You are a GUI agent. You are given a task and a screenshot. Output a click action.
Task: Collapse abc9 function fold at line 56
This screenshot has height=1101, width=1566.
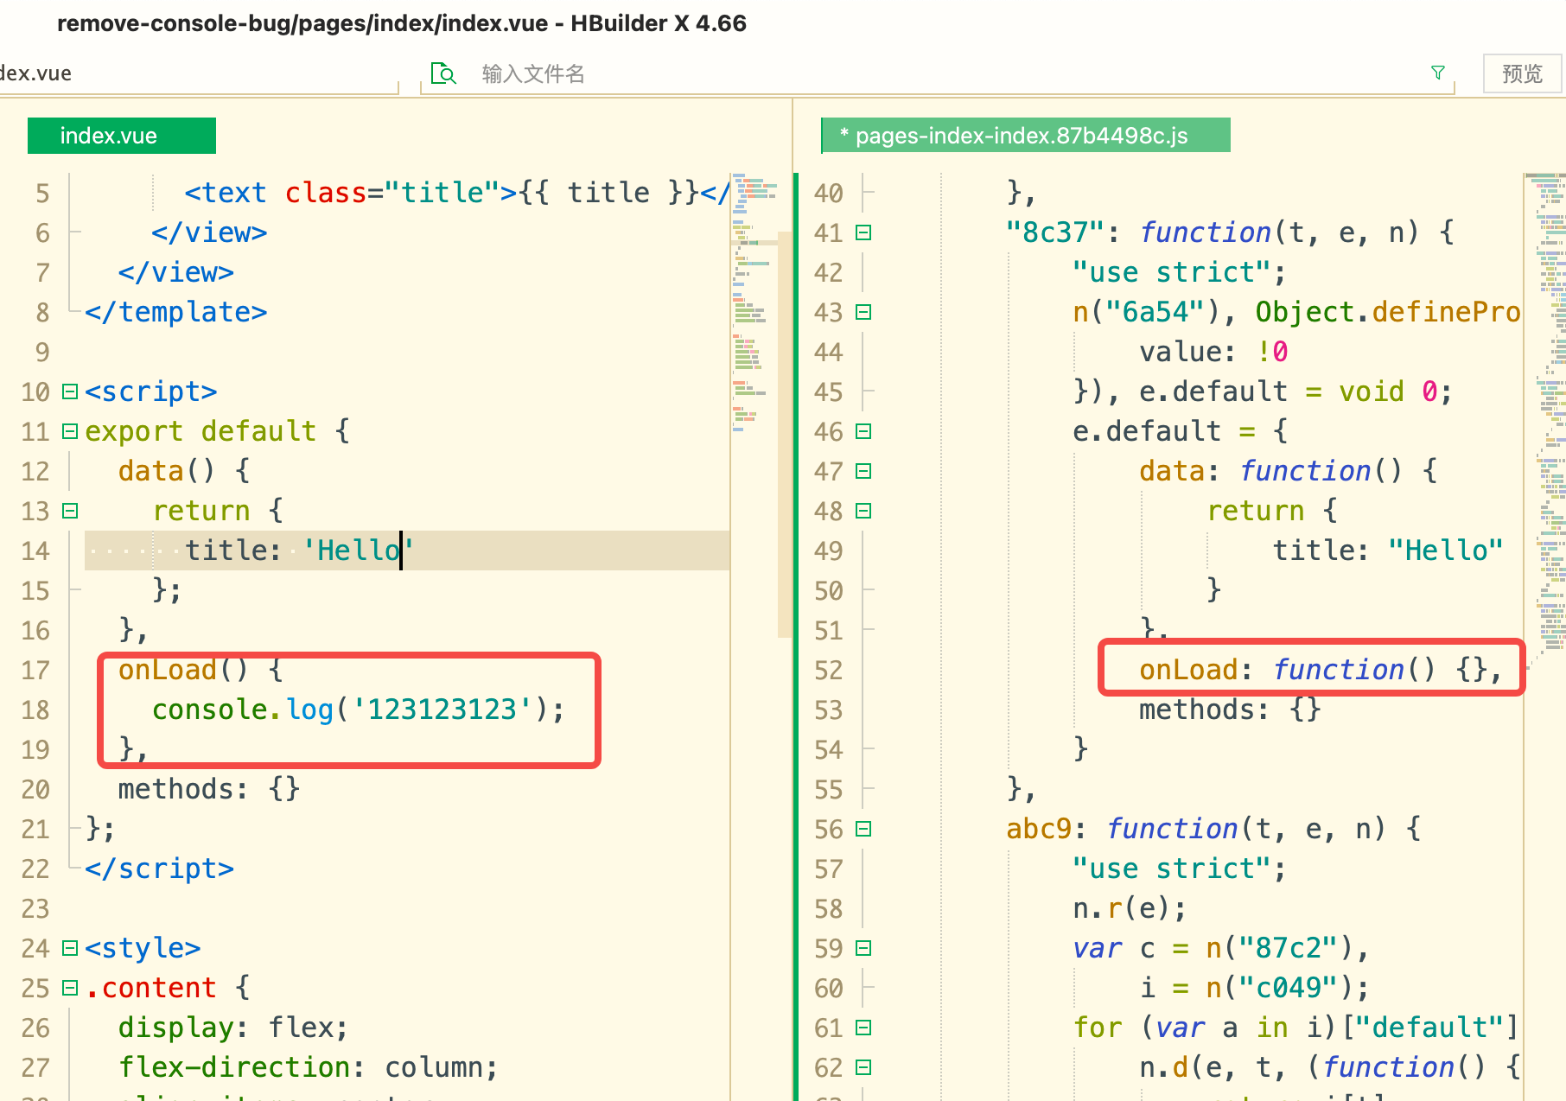pos(863,829)
